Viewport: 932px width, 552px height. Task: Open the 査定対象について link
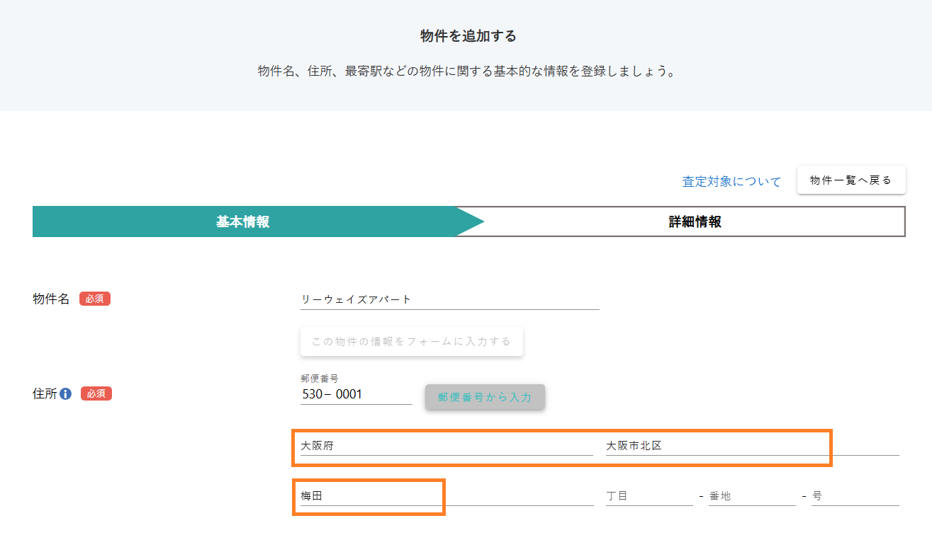click(x=731, y=182)
